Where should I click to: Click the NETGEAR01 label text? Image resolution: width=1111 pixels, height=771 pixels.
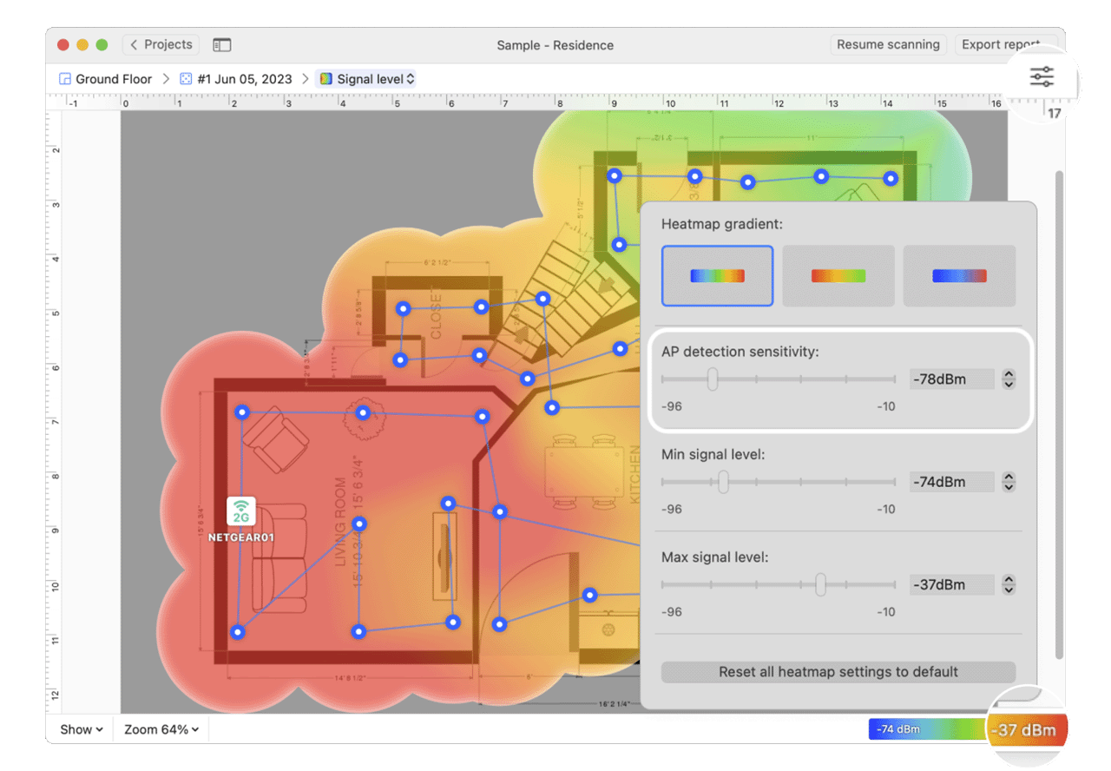240,537
